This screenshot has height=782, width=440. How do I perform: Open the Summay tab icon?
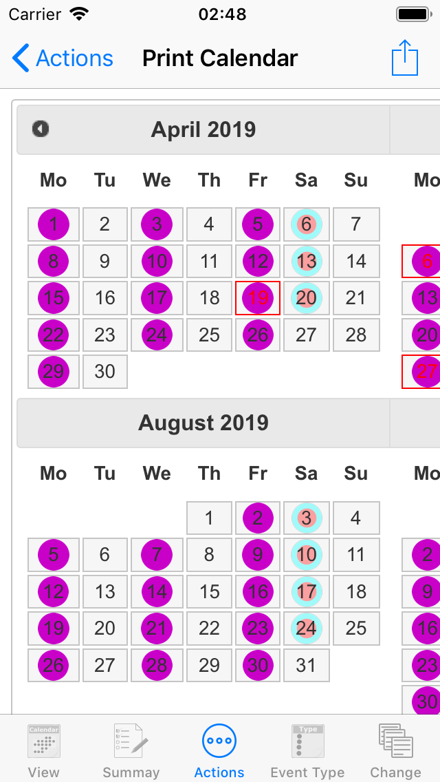tap(131, 741)
